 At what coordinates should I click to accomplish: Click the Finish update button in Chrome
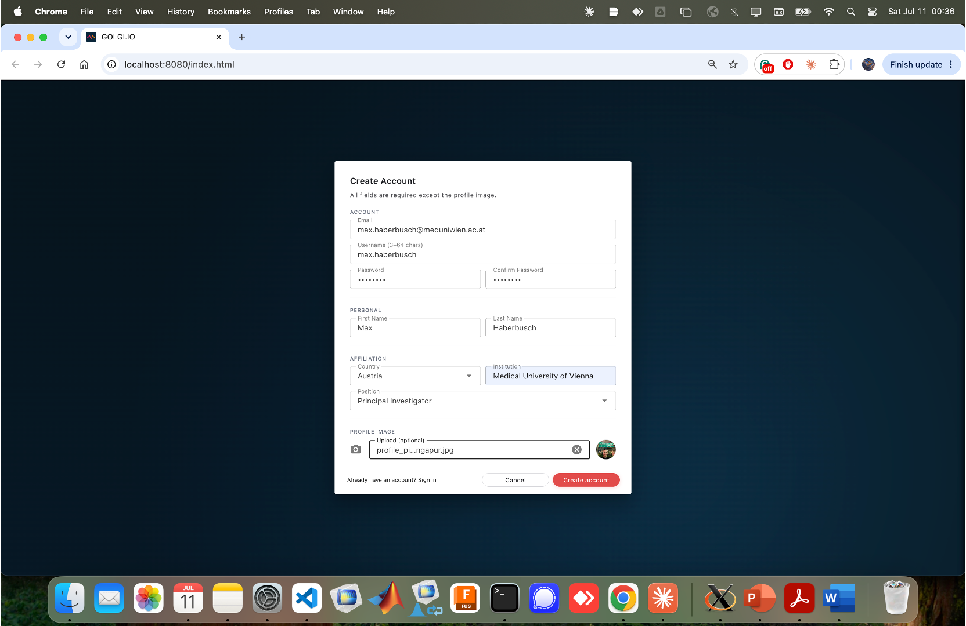coord(921,64)
